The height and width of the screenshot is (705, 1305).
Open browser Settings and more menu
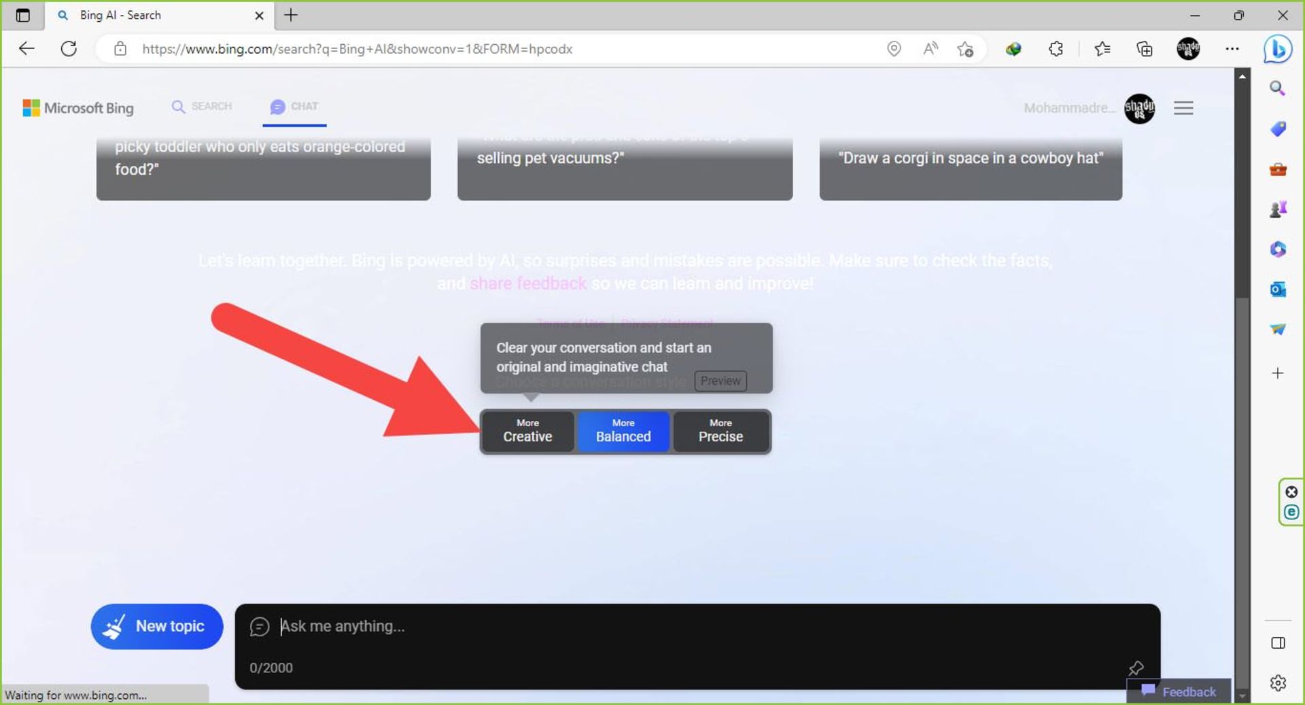point(1232,49)
